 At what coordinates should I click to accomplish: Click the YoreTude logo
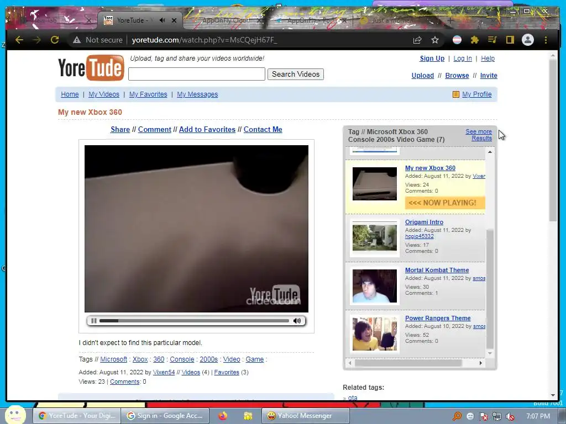91,67
